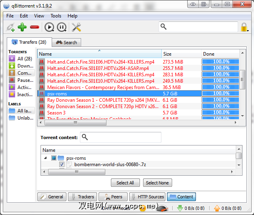Click the Torrent content filter field

[x=121, y=137]
